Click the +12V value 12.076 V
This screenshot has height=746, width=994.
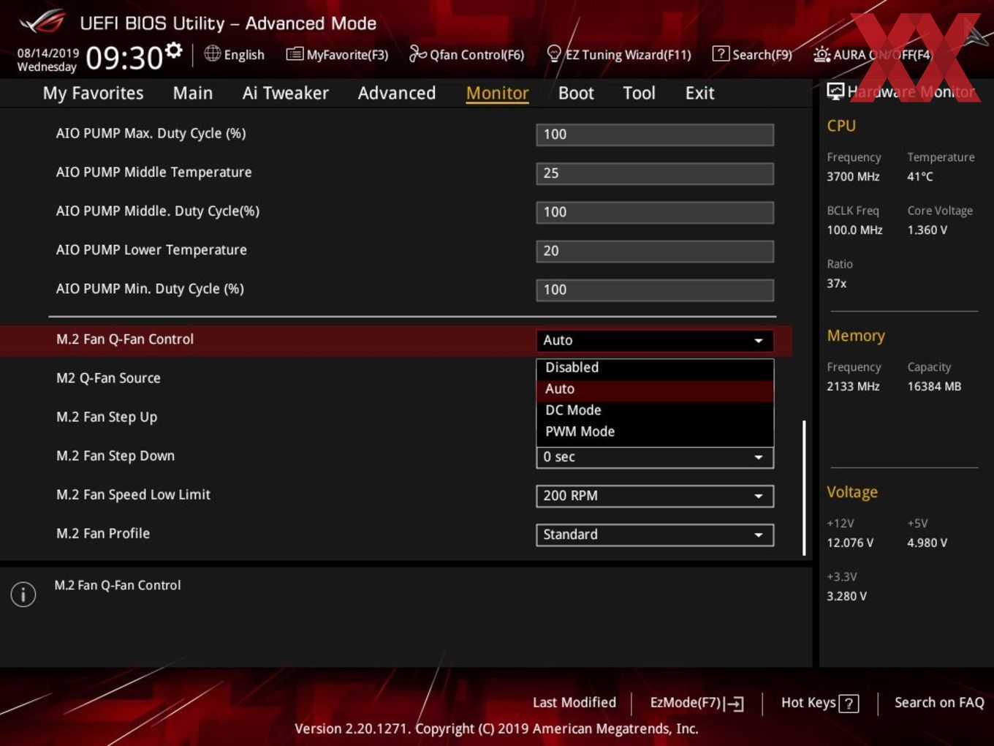(850, 543)
